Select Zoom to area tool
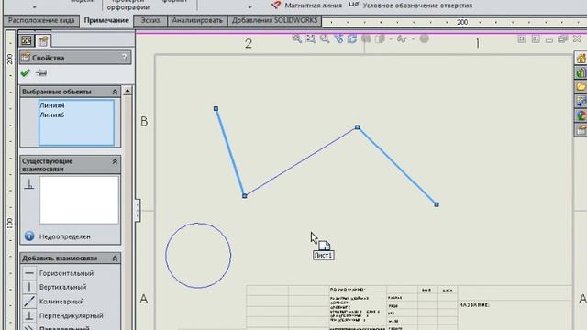This screenshot has height=330, width=587. 310,38
